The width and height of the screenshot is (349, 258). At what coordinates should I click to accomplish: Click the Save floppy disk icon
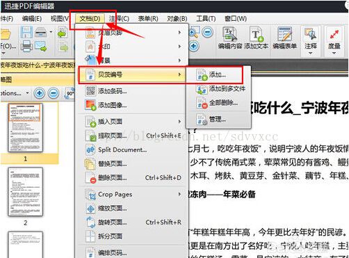26,32
